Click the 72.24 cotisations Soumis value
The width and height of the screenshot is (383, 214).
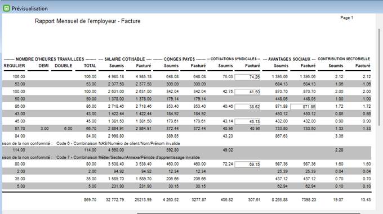pyautogui.click(x=228, y=164)
